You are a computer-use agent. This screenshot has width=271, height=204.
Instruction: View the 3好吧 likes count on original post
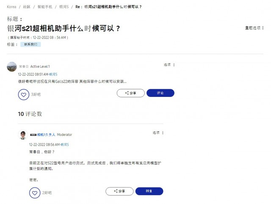click(36, 94)
